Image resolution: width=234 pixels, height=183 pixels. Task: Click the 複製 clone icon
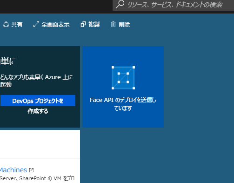[x=83, y=25]
